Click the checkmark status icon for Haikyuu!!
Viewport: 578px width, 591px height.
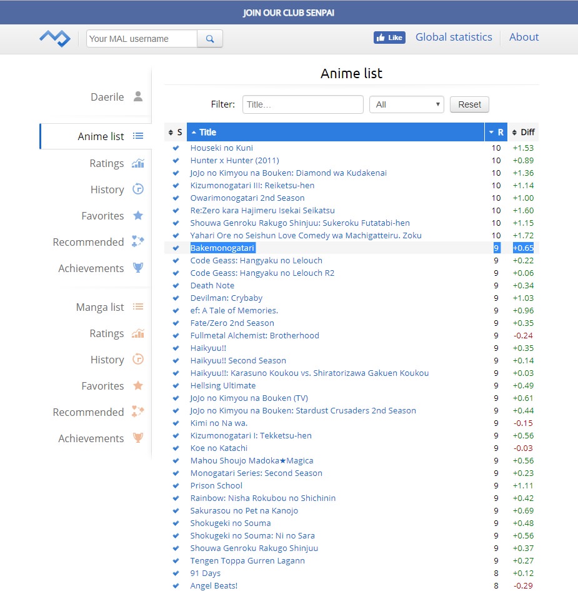[176, 348]
